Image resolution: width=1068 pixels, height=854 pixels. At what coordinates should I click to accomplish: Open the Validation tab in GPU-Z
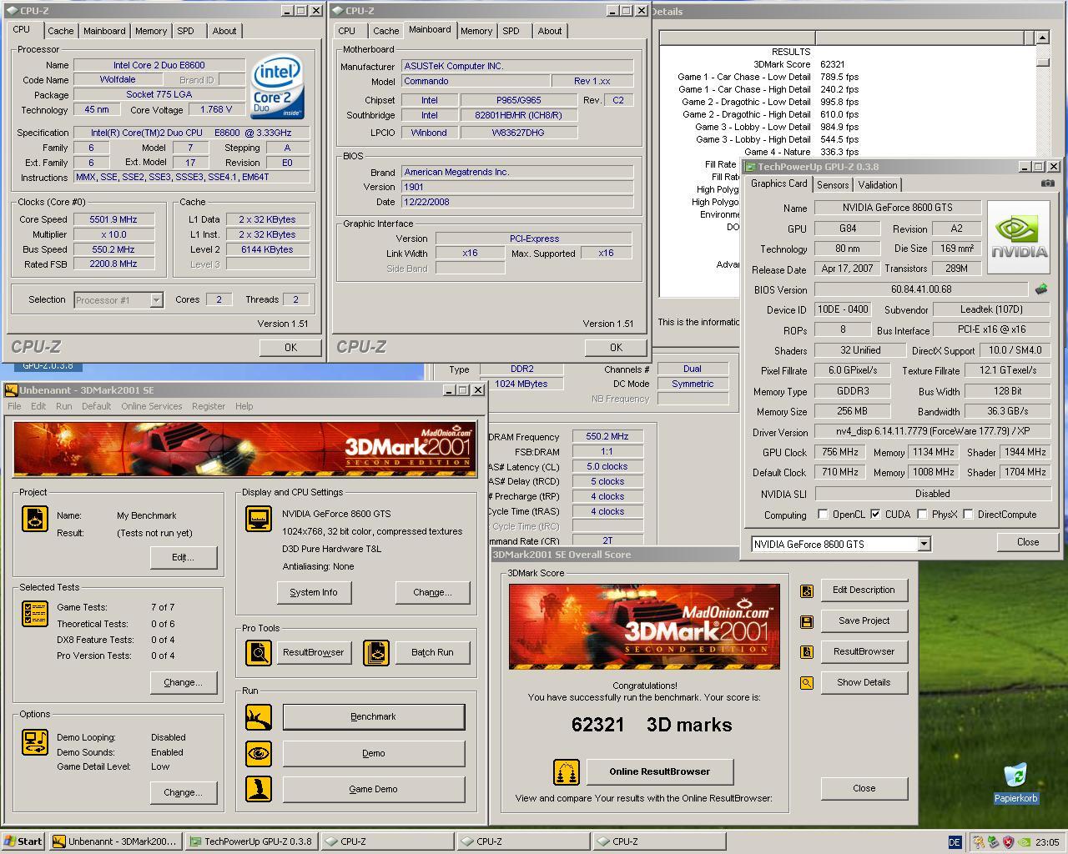click(878, 185)
